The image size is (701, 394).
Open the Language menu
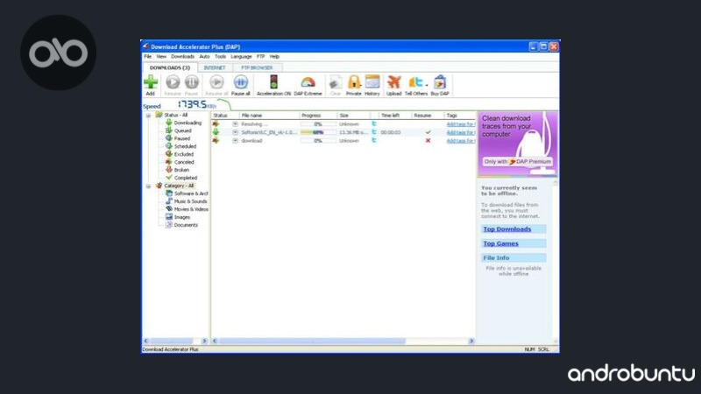[x=242, y=57]
